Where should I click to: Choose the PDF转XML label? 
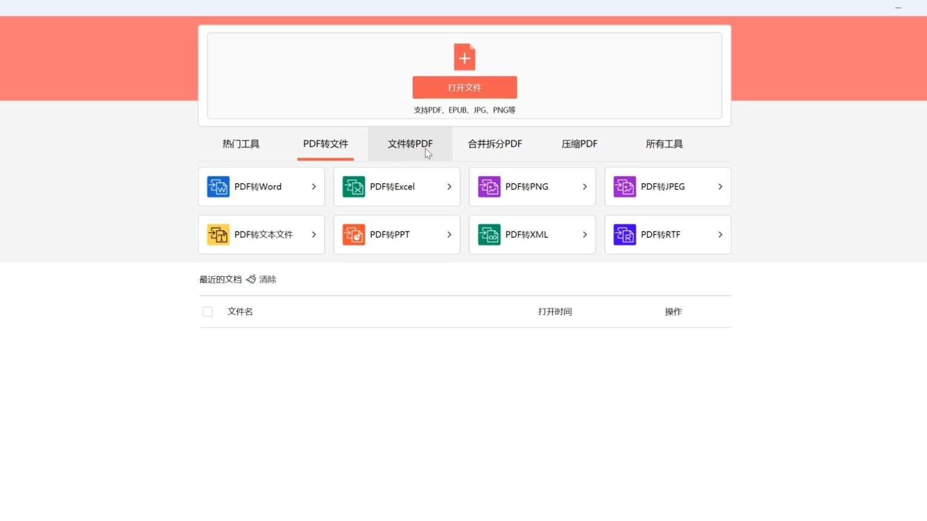pyautogui.click(x=527, y=235)
